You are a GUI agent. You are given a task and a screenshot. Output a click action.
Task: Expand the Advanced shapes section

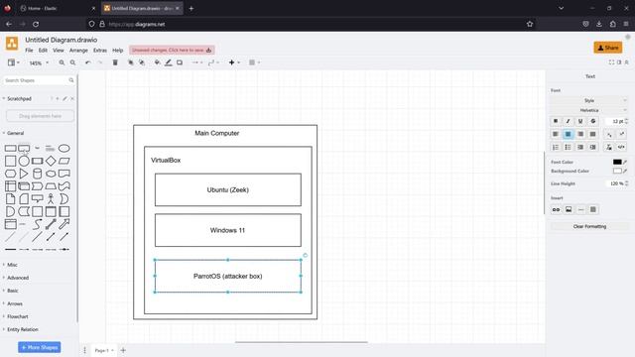click(x=18, y=278)
